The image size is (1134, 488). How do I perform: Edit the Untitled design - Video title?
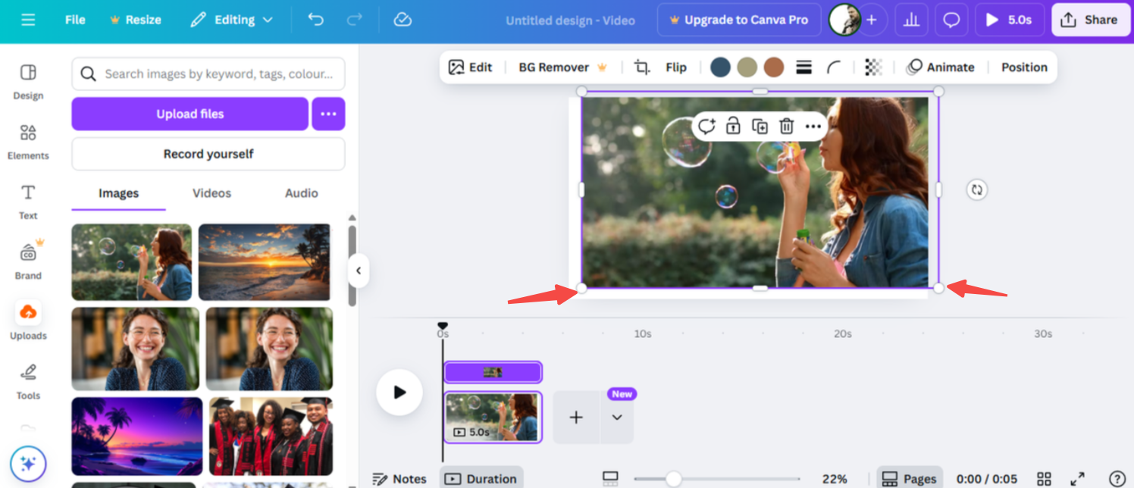pyautogui.click(x=570, y=20)
